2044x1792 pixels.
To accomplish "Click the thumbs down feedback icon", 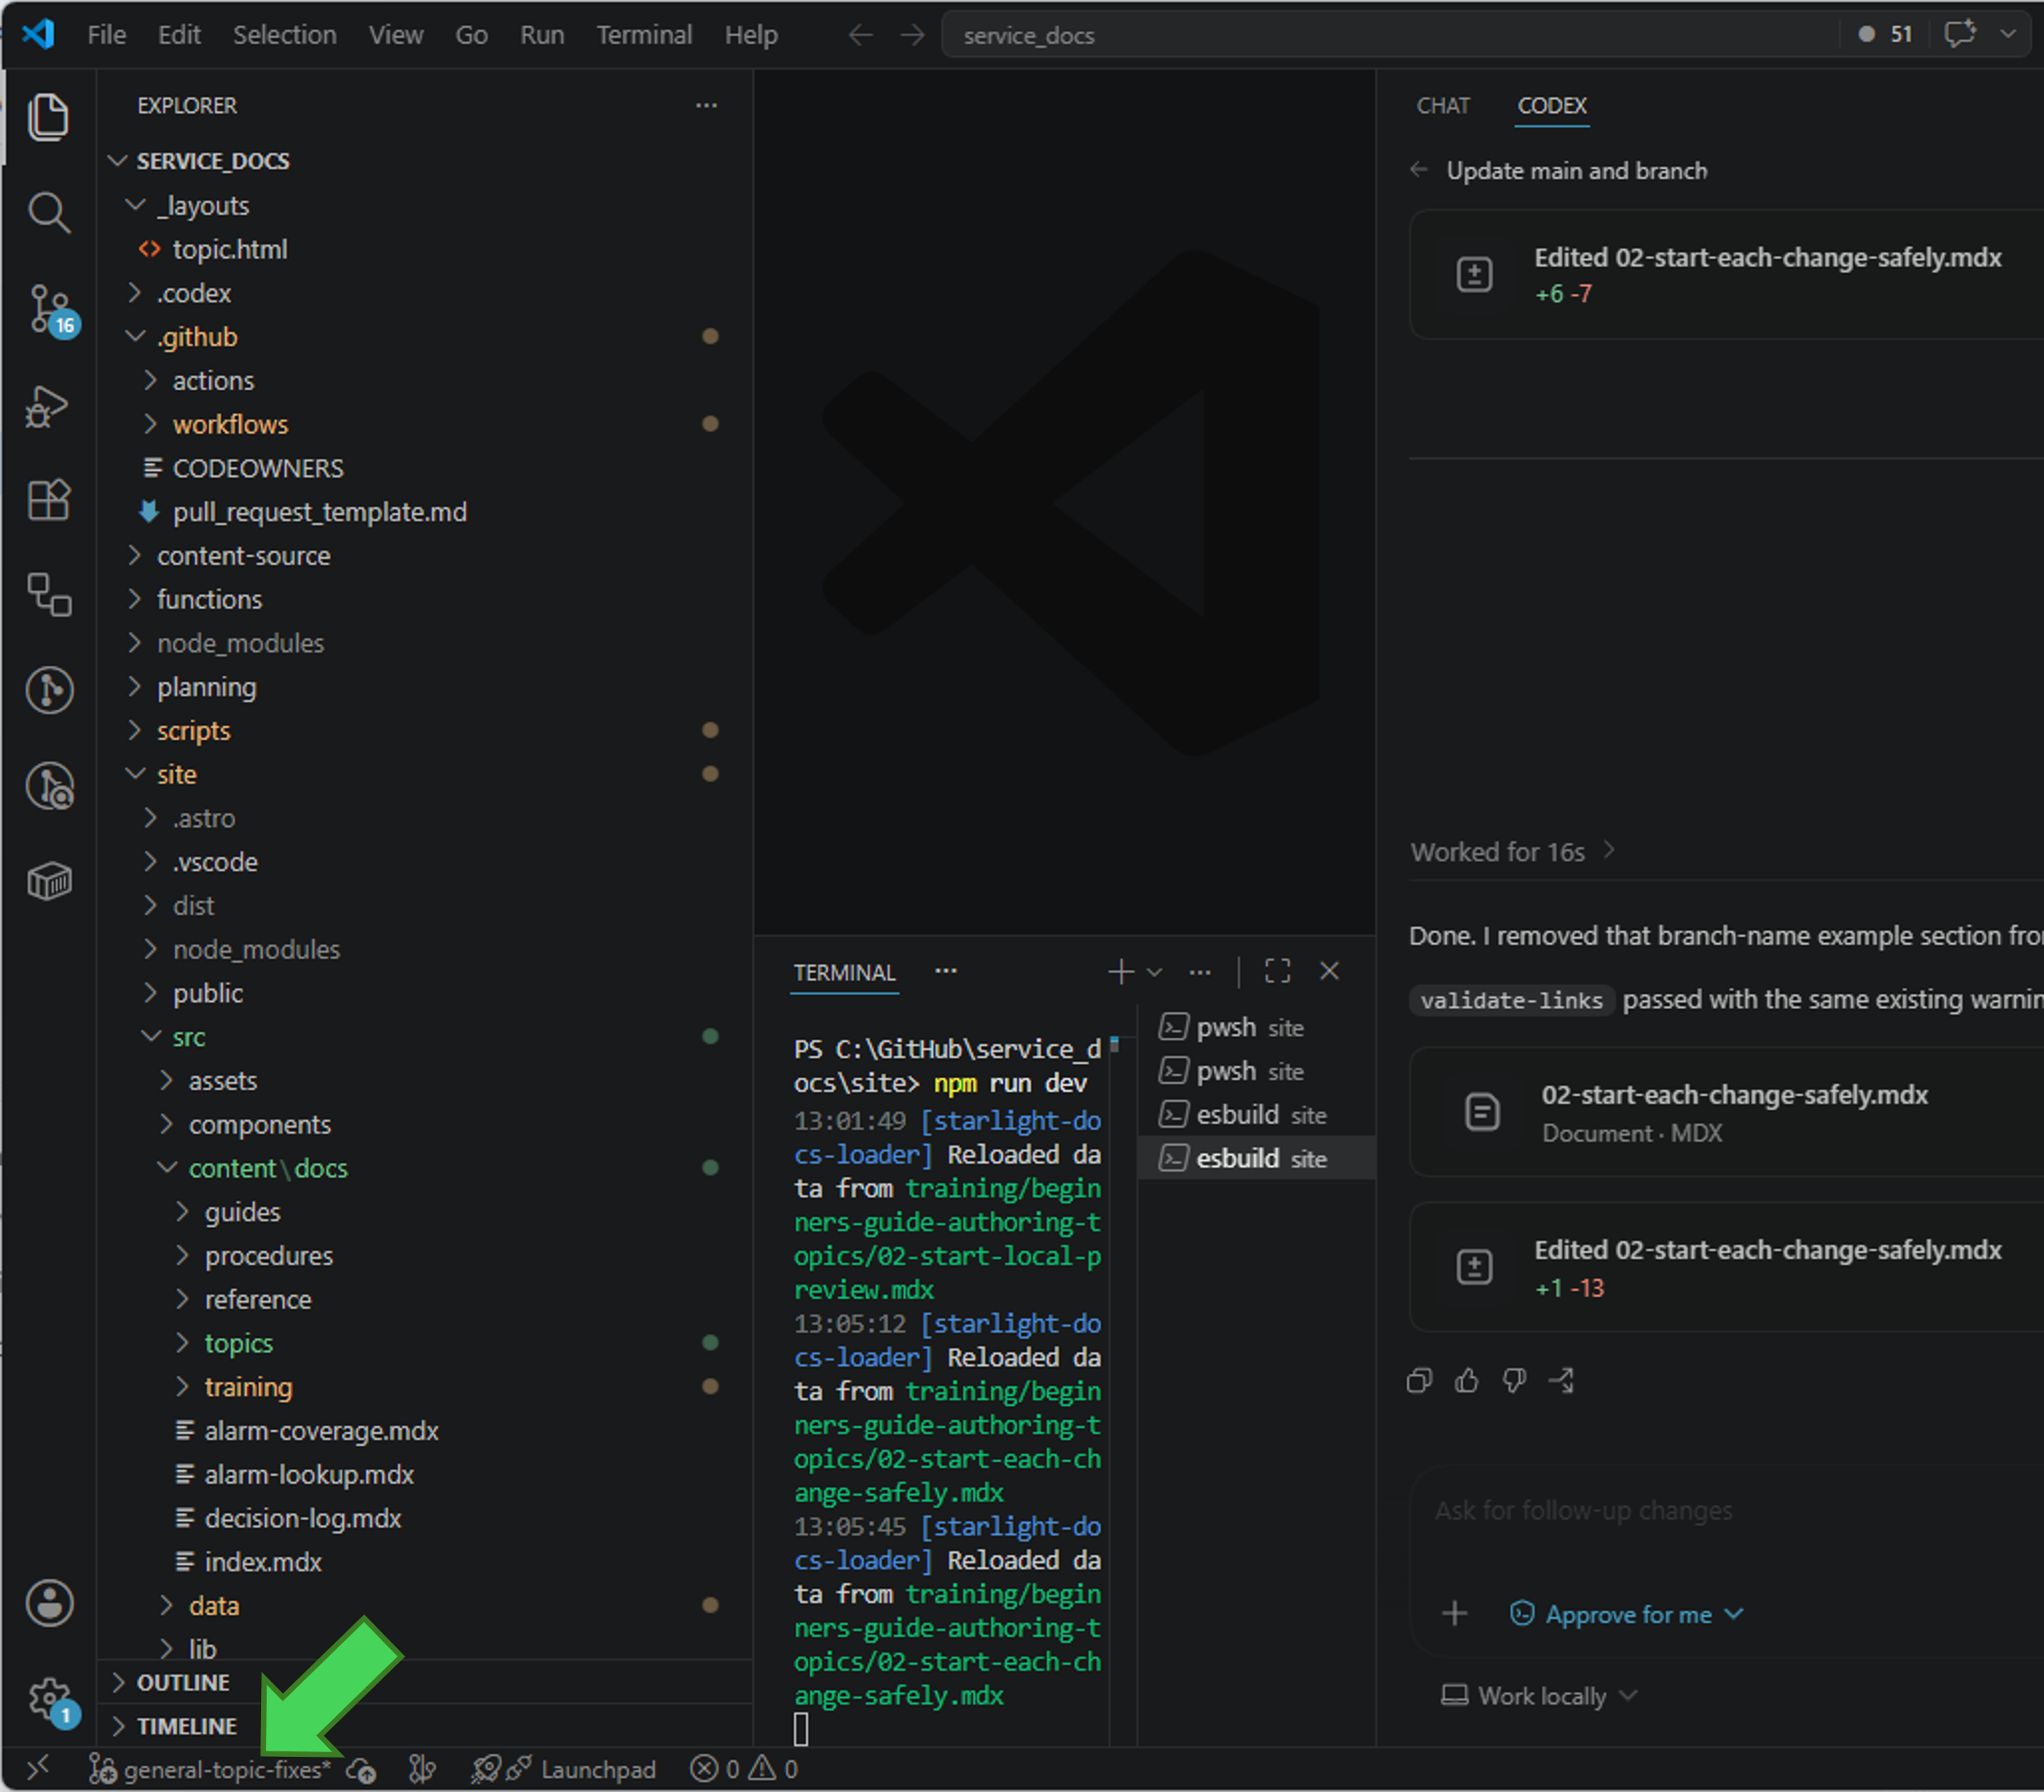I will [1515, 1380].
